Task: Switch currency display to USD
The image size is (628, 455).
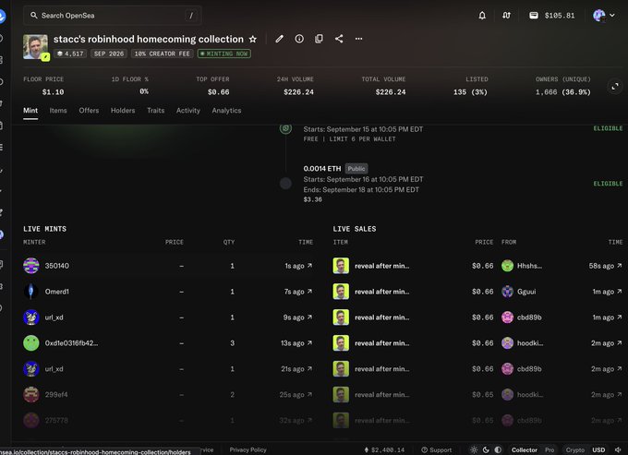Action: tap(598, 449)
